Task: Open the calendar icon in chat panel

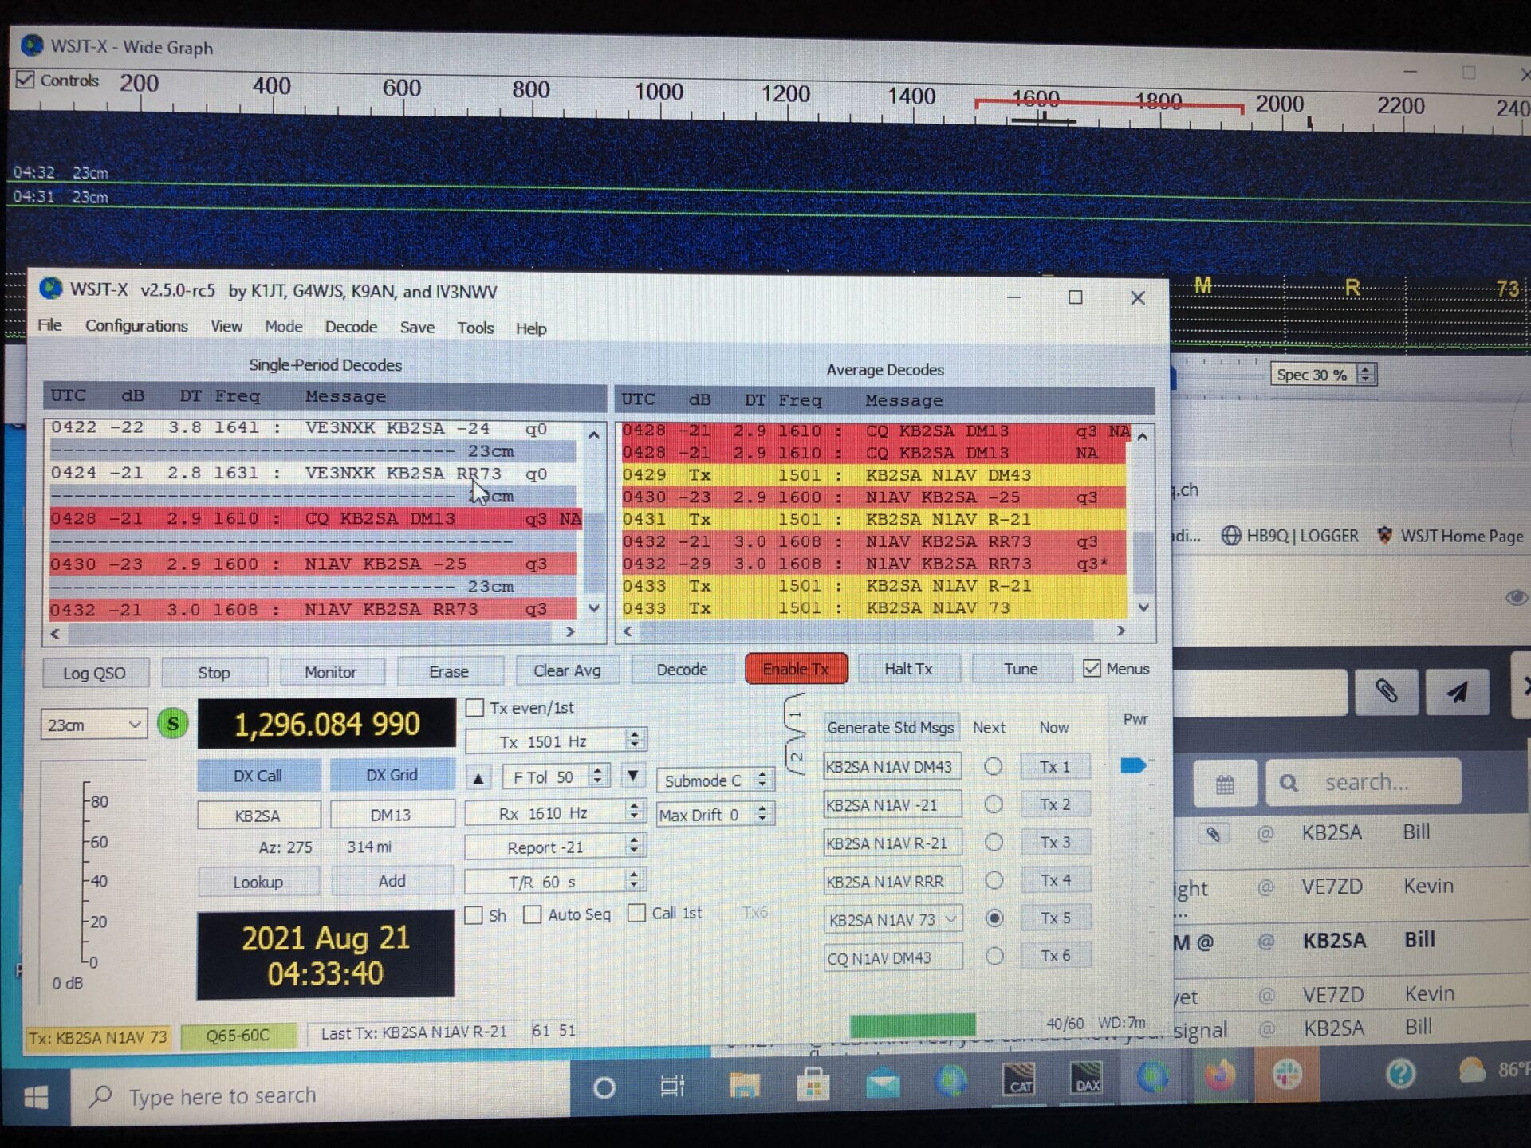Action: click(1225, 784)
